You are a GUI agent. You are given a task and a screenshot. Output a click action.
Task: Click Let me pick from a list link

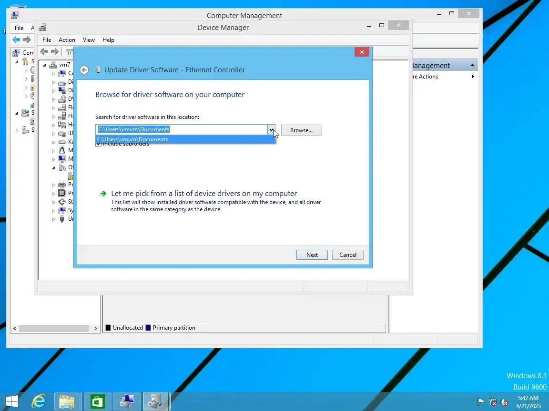point(204,194)
